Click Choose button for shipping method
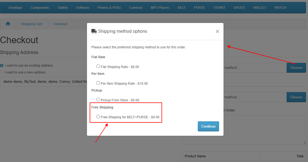 tap(296, 68)
